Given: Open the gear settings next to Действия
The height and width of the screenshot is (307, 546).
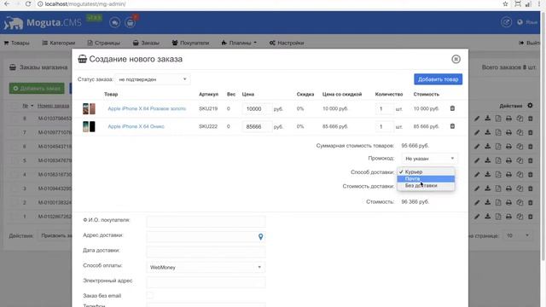Looking at the screenshot, I should click(530, 105).
